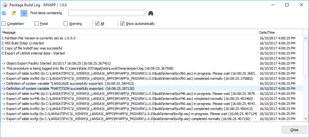
Task: Sort by the Date/Time column header
Action: pos(280,32)
